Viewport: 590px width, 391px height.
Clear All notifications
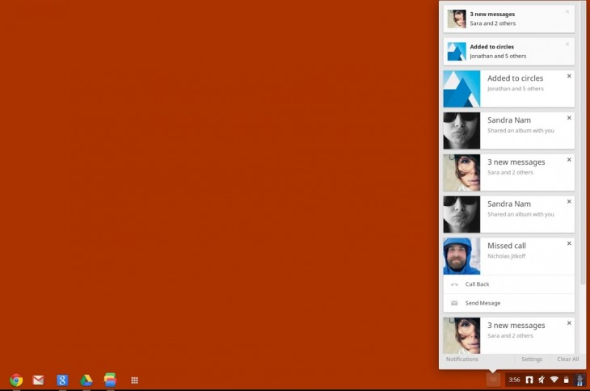coord(568,359)
